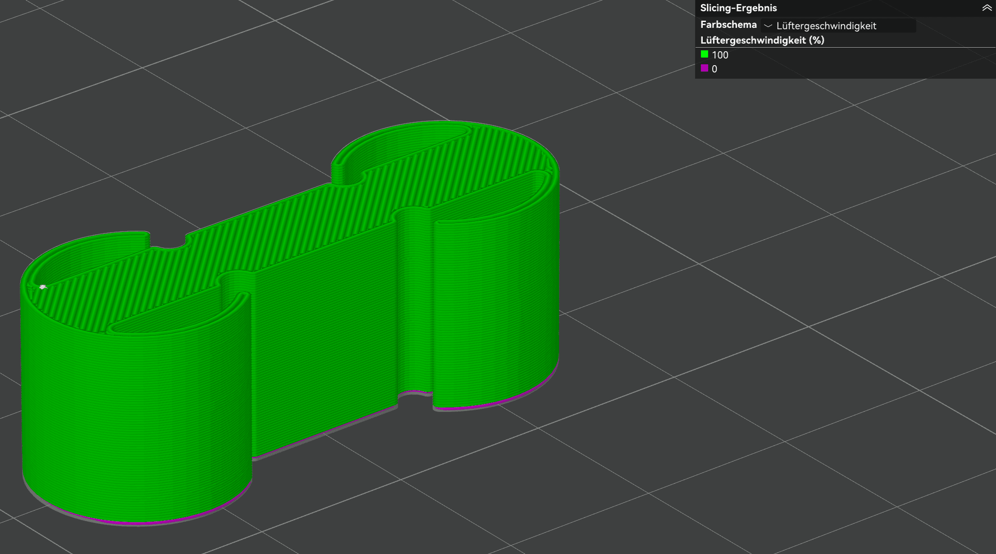This screenshot has width=996, height=554.
Task: Select the '100' legend value label
Action: (x=720, y=55)
